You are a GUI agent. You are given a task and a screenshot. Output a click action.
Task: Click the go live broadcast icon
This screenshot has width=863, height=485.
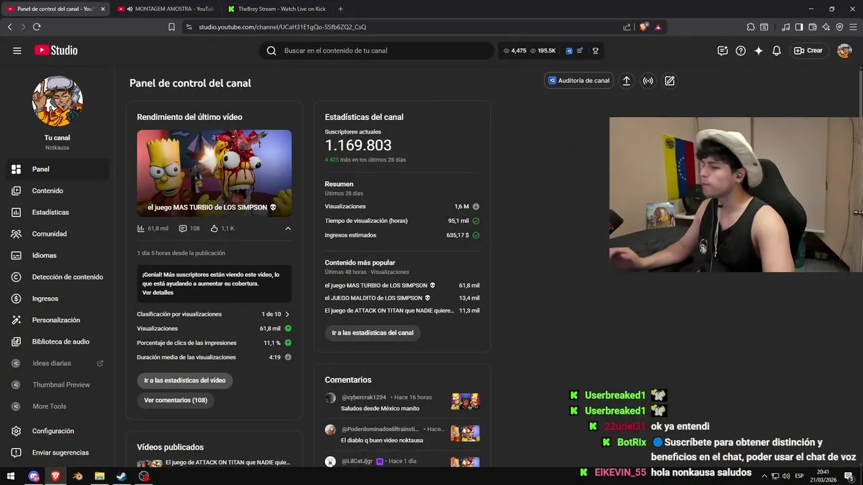(x=648, y=81)
